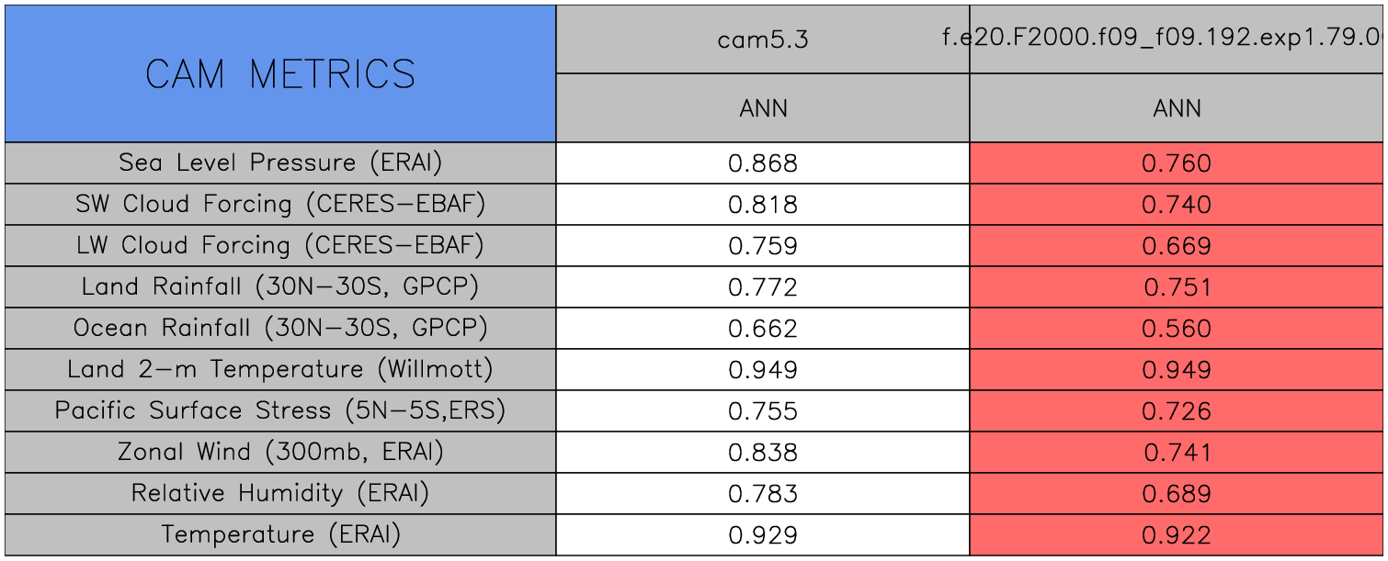Select the cam5.3 column header

click(763, 39)
